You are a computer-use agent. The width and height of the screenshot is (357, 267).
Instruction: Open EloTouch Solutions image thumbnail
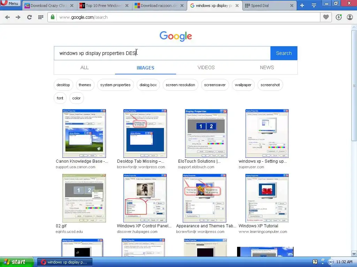(x=206, y=133)
